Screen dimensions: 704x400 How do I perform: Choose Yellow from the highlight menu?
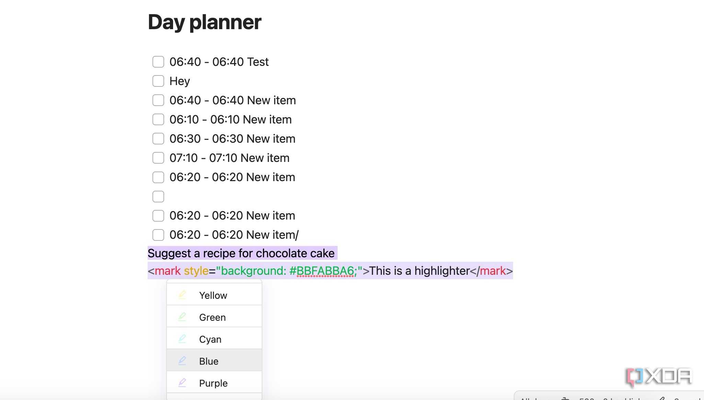point(214,295)
